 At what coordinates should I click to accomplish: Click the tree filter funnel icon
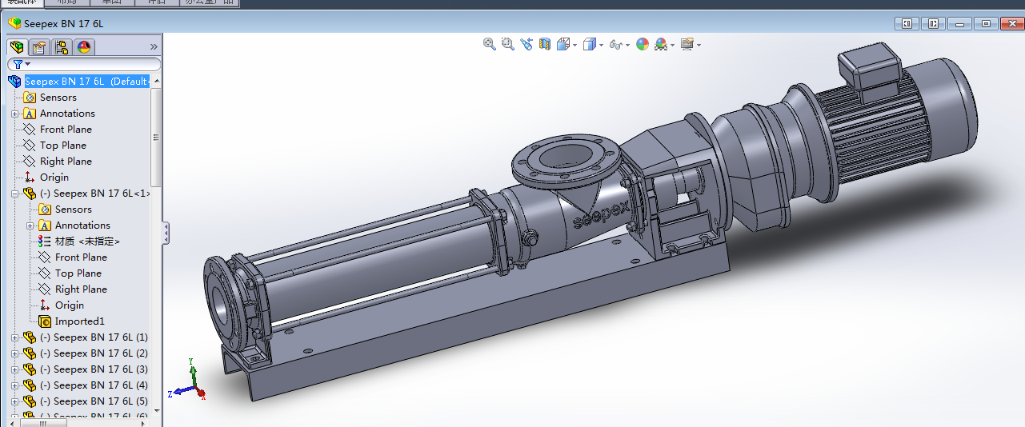[x=18, y=64]
